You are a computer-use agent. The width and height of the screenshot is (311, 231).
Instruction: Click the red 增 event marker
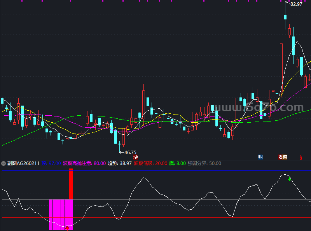click(135, 157)
